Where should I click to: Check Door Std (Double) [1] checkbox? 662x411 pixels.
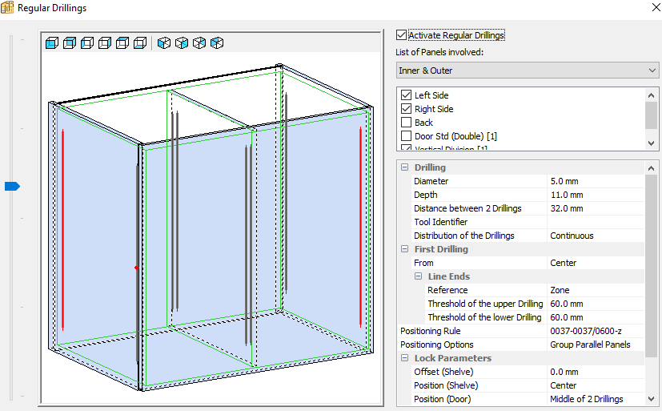[x=406, y=136]
